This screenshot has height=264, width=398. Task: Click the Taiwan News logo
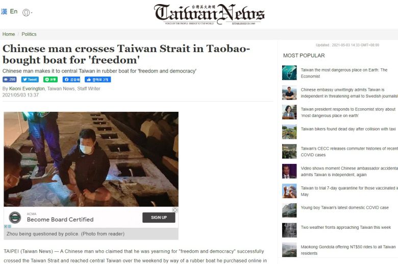pyautogui.click(x=209, y=14)
